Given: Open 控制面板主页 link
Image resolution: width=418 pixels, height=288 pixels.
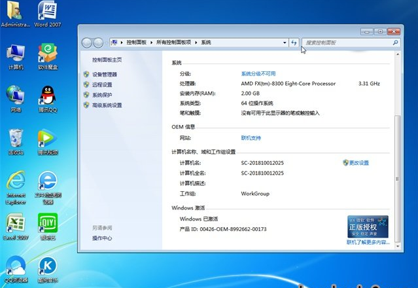Looking at the screenshot, I should point(107,60).
